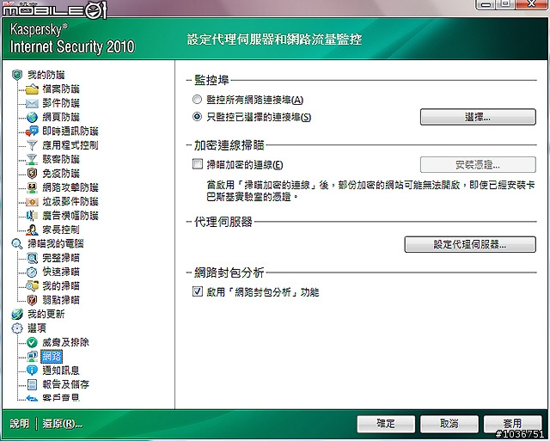
Task: Open 通知訊息 label
Action: 61,371
